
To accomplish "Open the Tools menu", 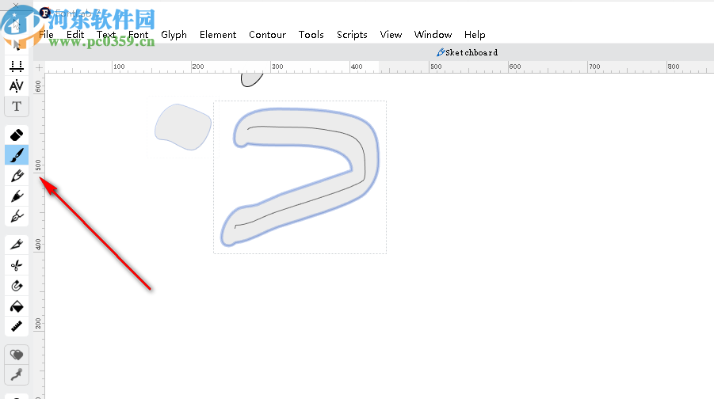I will (311, 35).
